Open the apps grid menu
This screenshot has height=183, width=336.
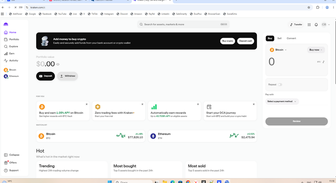click(x=309, y=25)
